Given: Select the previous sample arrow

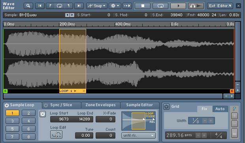Looking at the screenshot, I should coord(67,15).
